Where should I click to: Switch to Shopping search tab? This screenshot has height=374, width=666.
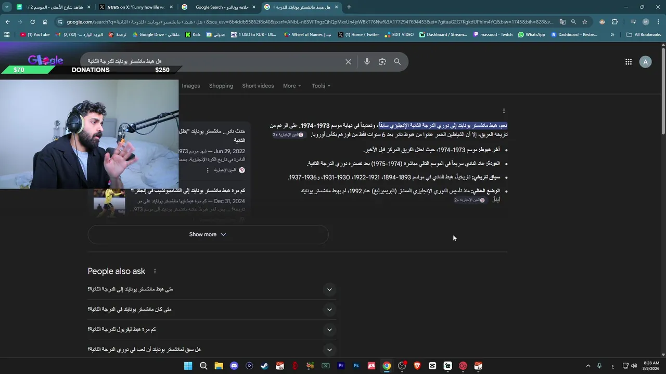pos(221,86)
